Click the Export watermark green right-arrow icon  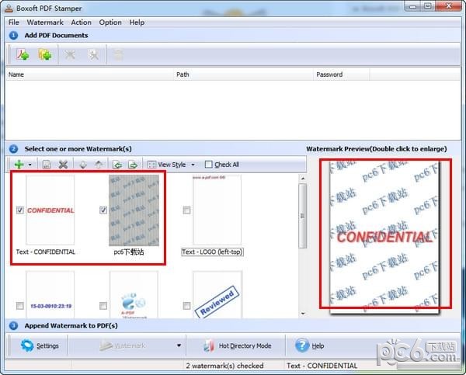click(x=133, y=165)
